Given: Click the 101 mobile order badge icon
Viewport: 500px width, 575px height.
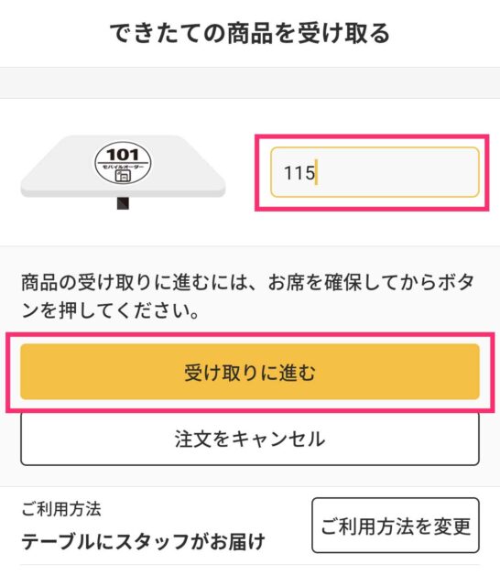Looking at the screenshot, I should click(x=123, y=163).
